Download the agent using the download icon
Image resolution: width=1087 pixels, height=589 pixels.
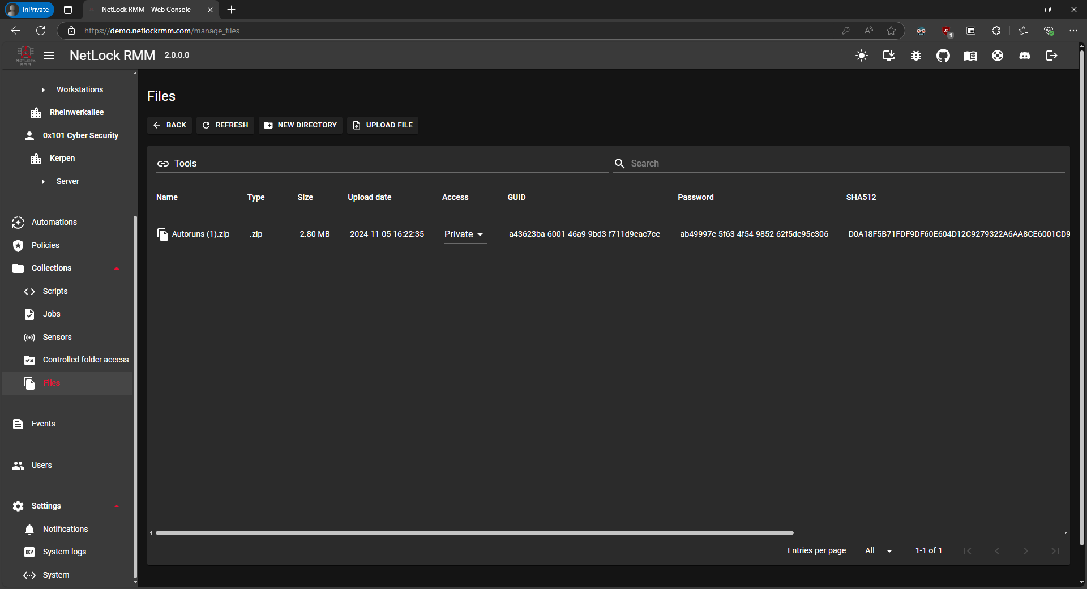tap(888, 56)
